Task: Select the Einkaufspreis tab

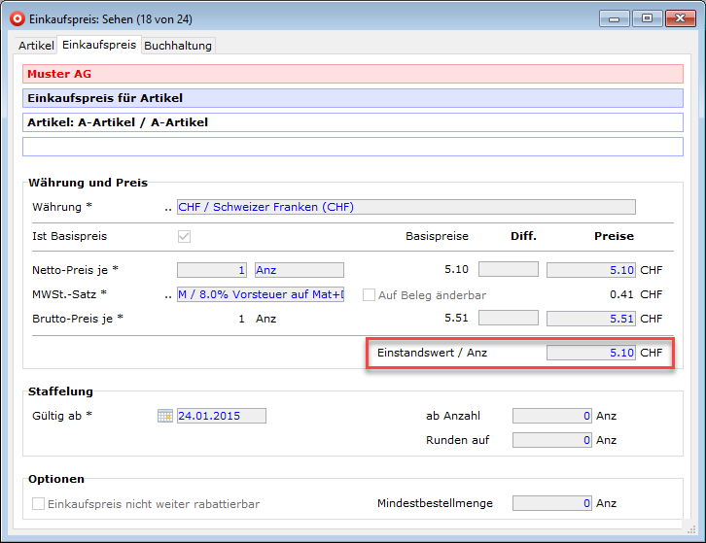Action: click(99, 45)
